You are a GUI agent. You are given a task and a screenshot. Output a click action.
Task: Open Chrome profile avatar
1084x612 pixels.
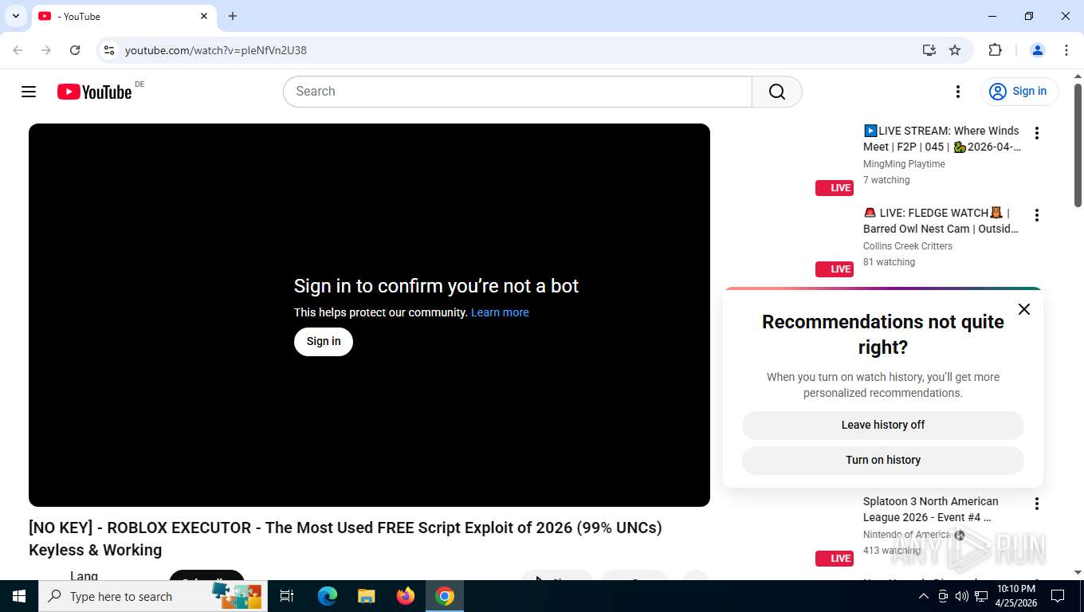pyautogui.click(x=1038, y=50)
